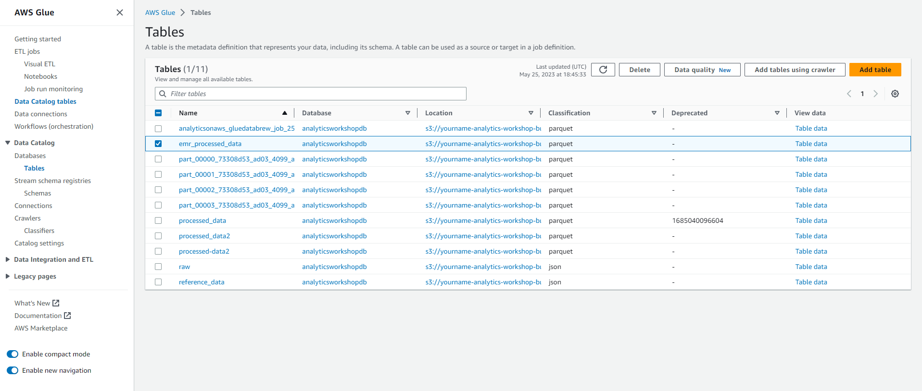Screen dimensions: 922x391
Task: Open the Database column sort dropdown
Action: [408, 113]
